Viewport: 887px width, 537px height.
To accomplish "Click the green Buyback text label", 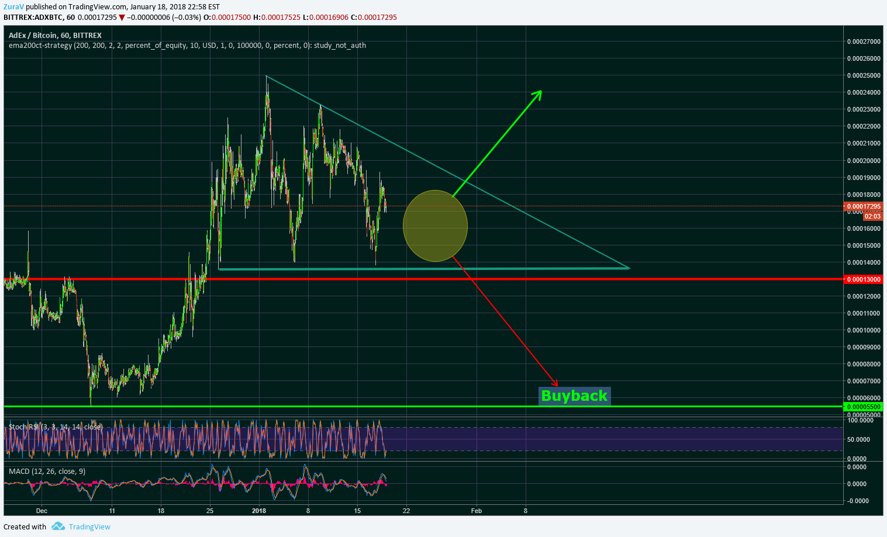I will click(574, 396).
